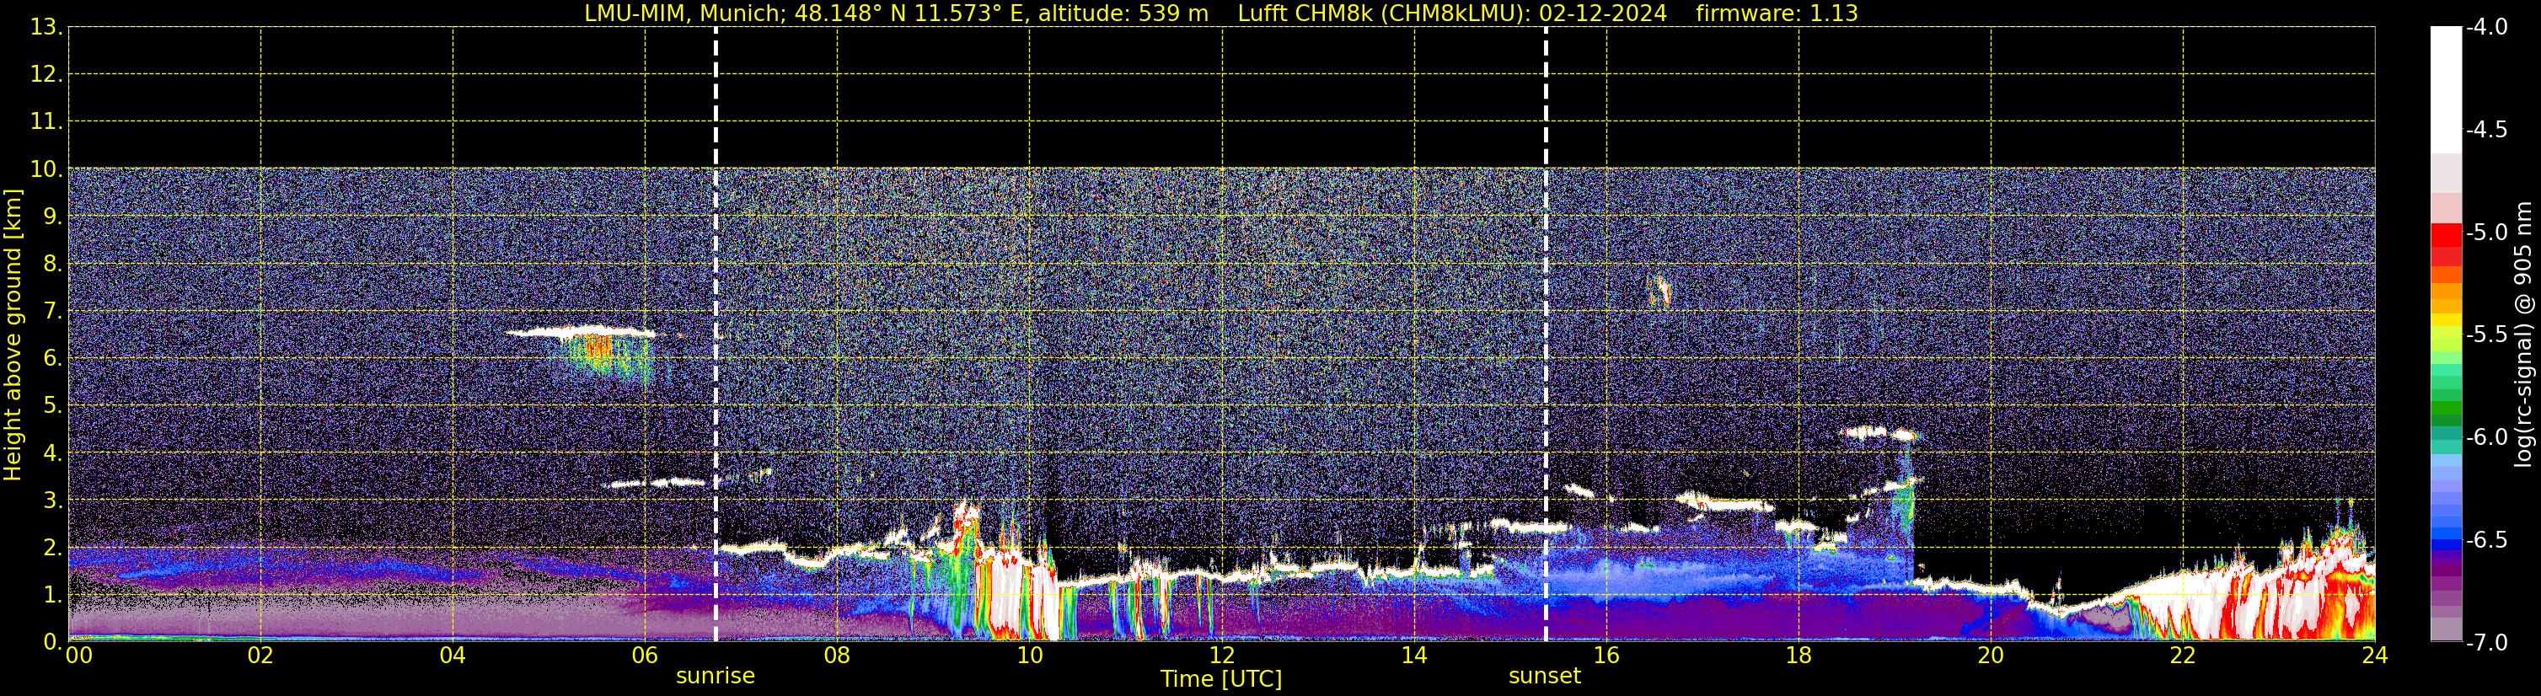Screen dimensions: 2541x696
Task: Click the 14 time tick label
Action: [x=1414, y=656]
